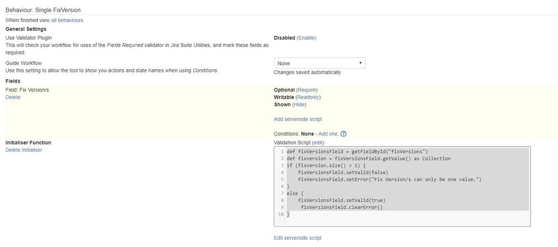Image resolution: width=558 pixels, height=247 pixels.
Task: Open the Guide Workflow dropdown
Action: [x=319, y=63]
